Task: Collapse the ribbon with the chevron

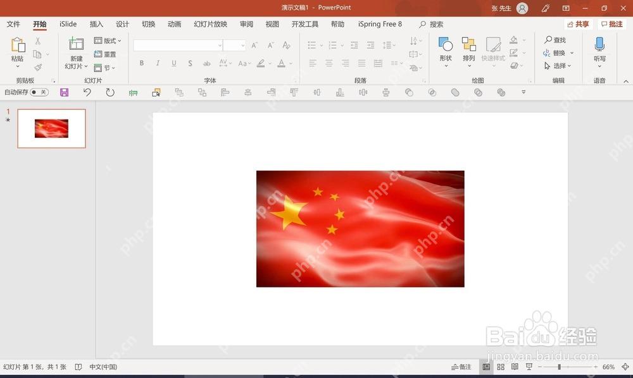Action: tap(626, 82)
